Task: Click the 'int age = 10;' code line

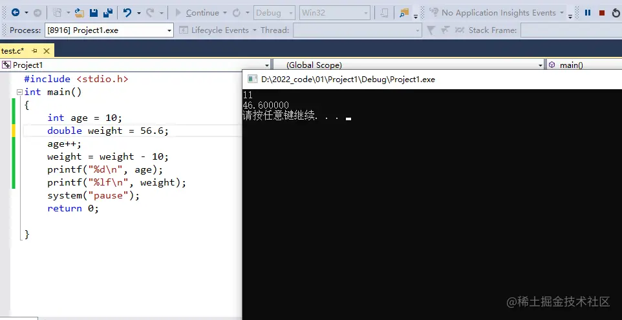Action: coord(85,118)
